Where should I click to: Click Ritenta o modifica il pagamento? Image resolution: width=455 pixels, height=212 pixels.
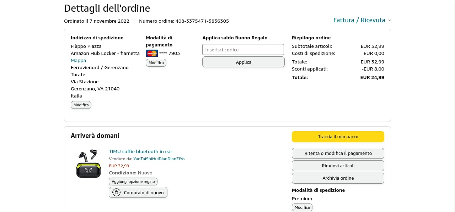coord(338,154)
